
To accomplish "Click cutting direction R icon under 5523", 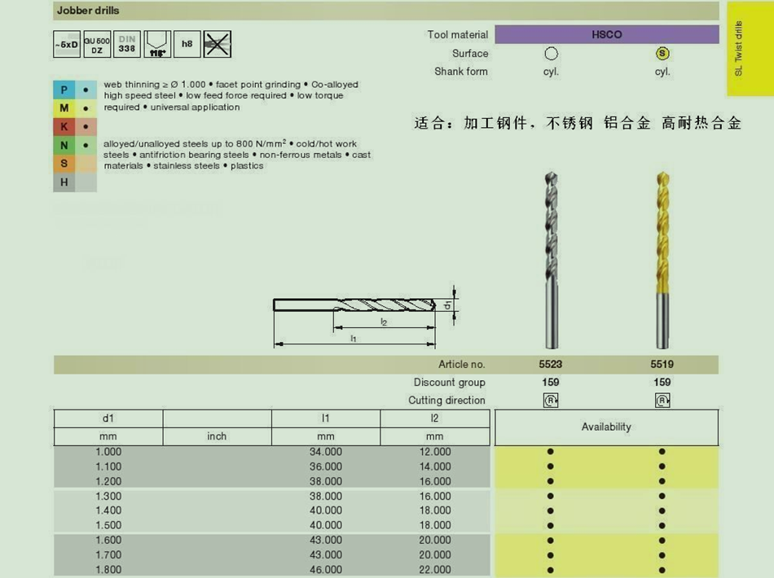I will (x=551, y=400).
